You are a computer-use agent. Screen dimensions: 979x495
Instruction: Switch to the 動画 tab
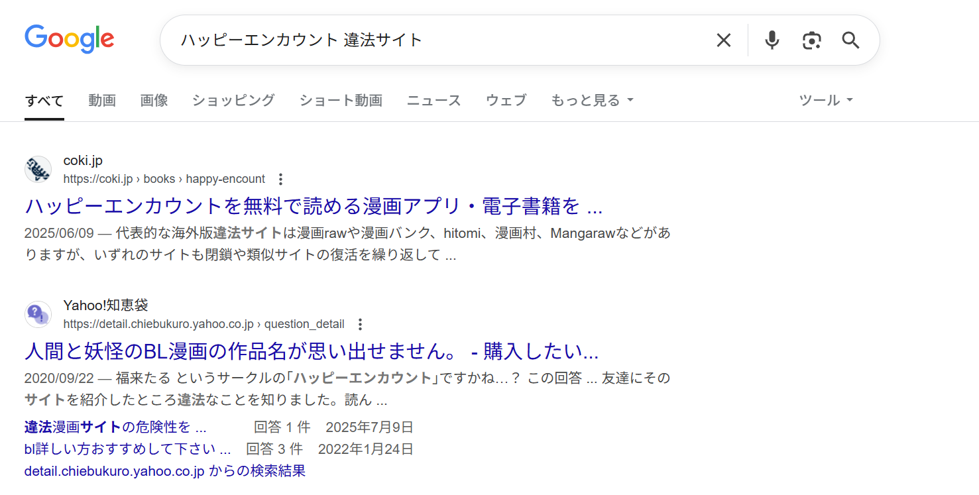[x=102, y=101]
